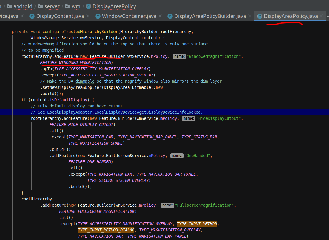The width and height of the screenshot is (329, 240).
Task: Click the "WindowedMagnification" string literal
Action: pyautogui.click(x=214, y=56)
